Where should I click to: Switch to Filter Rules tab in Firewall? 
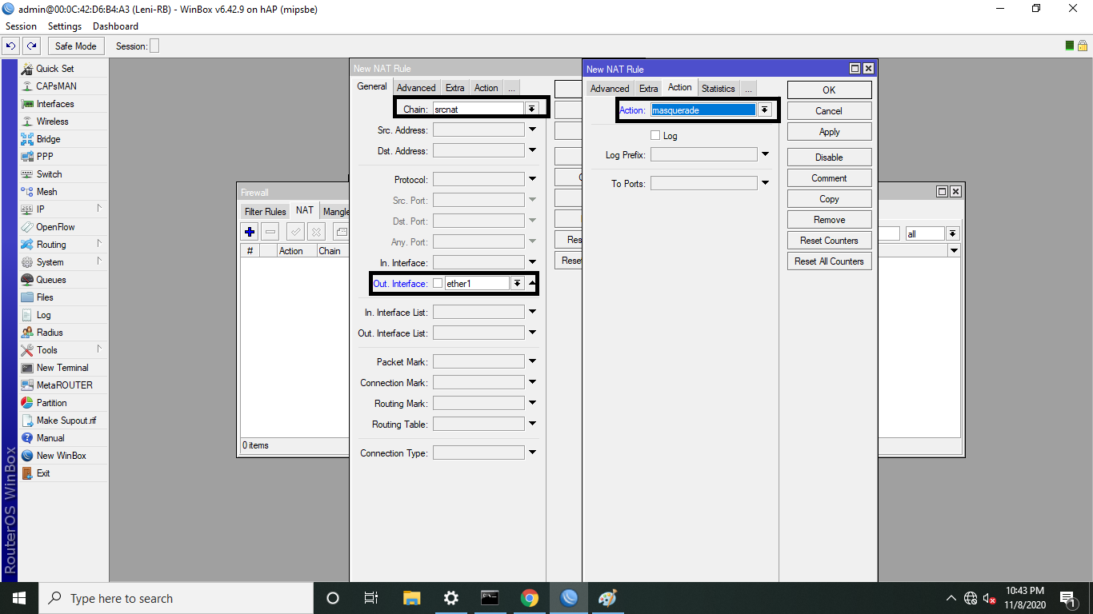[265, 212]
